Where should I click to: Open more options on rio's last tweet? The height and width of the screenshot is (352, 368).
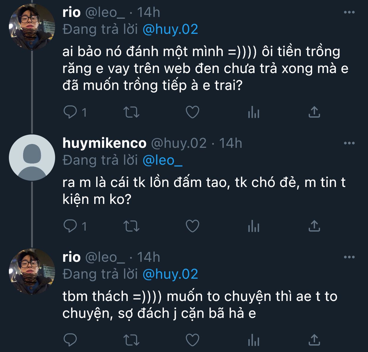[x=349, y=257]
